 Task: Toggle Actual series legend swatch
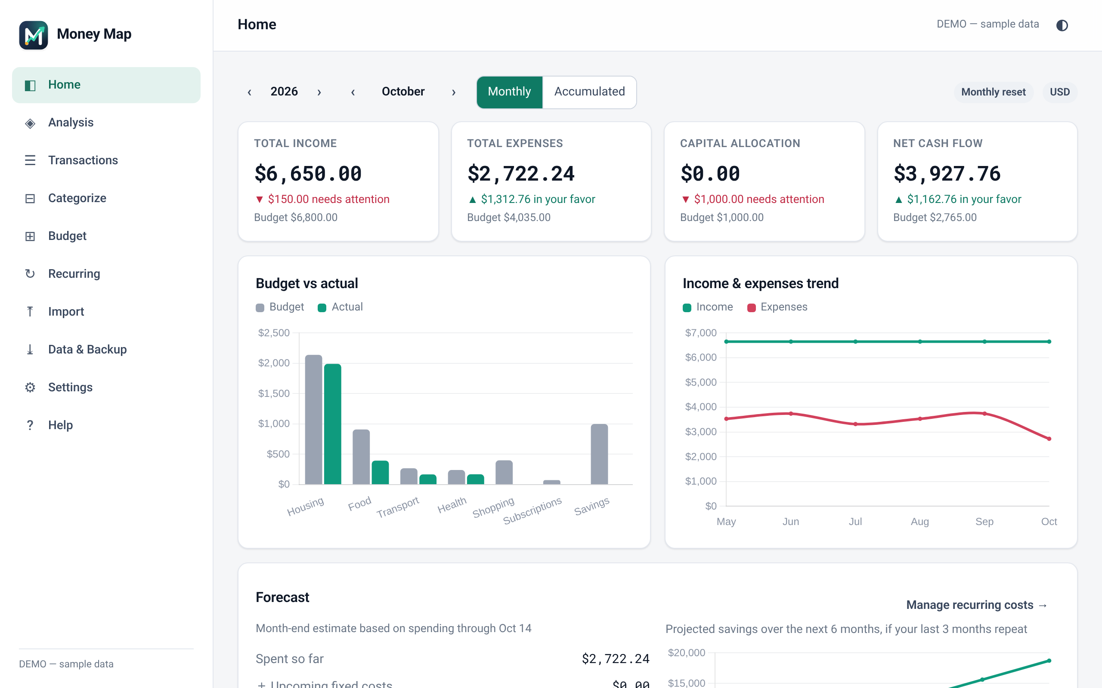[322, 307]
